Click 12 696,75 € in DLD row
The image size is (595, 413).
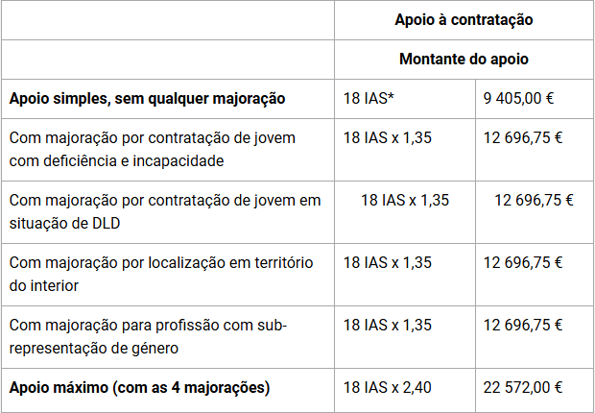point(534,200)
